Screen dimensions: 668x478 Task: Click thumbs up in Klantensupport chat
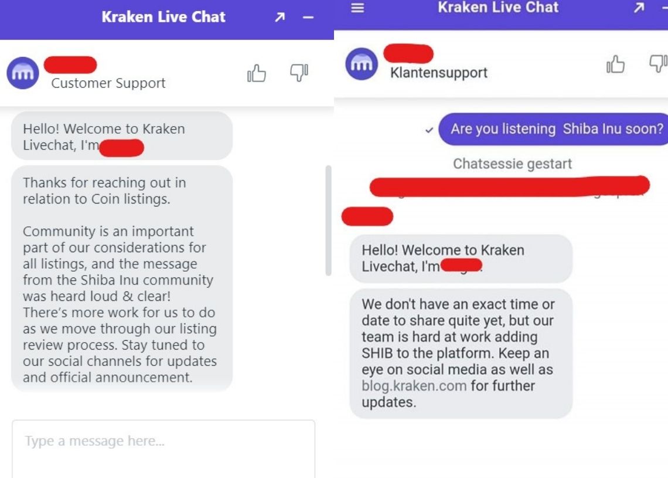click(616, 65)
